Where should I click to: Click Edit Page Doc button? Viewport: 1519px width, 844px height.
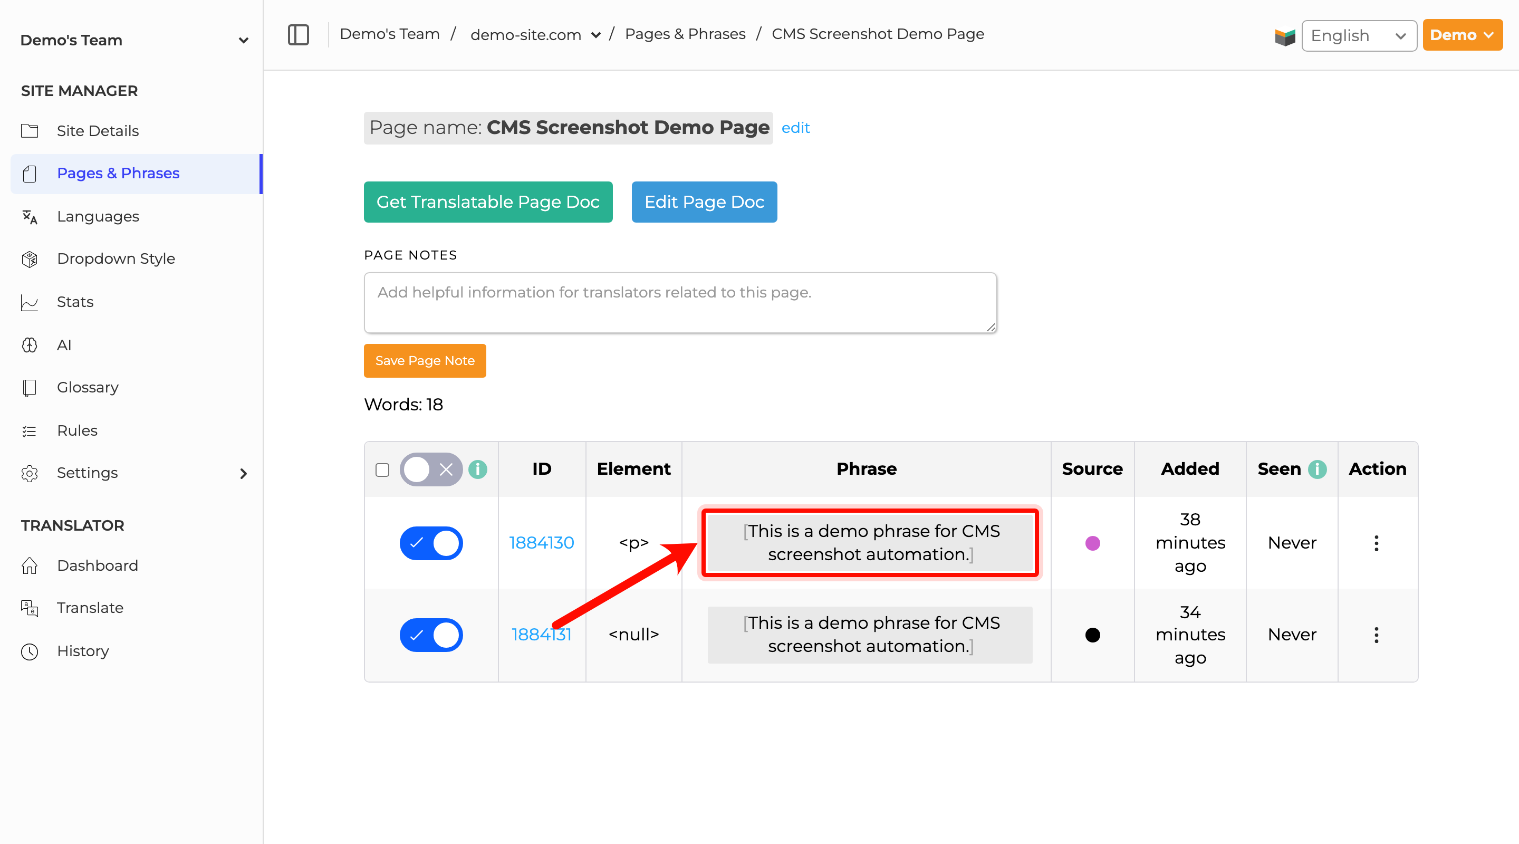point(704,203)
